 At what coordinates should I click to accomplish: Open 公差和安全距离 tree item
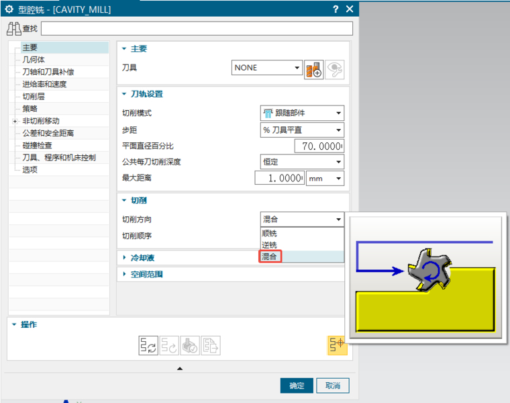point(48,133)
